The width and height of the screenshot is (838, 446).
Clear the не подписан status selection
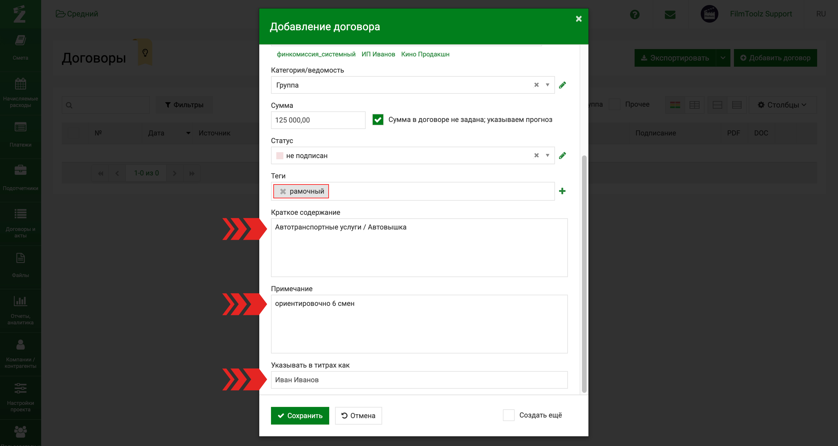click(536, 155)
